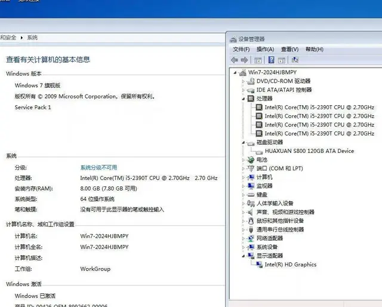Open the 操作(A) menu
Screen dimensions: 382x307
click(x=265, y=49)
